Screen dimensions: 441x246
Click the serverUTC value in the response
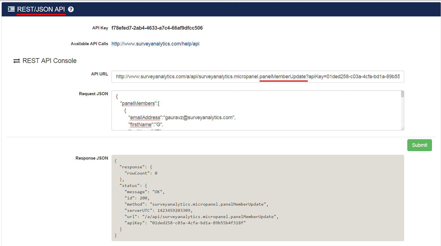click(174, 210)
